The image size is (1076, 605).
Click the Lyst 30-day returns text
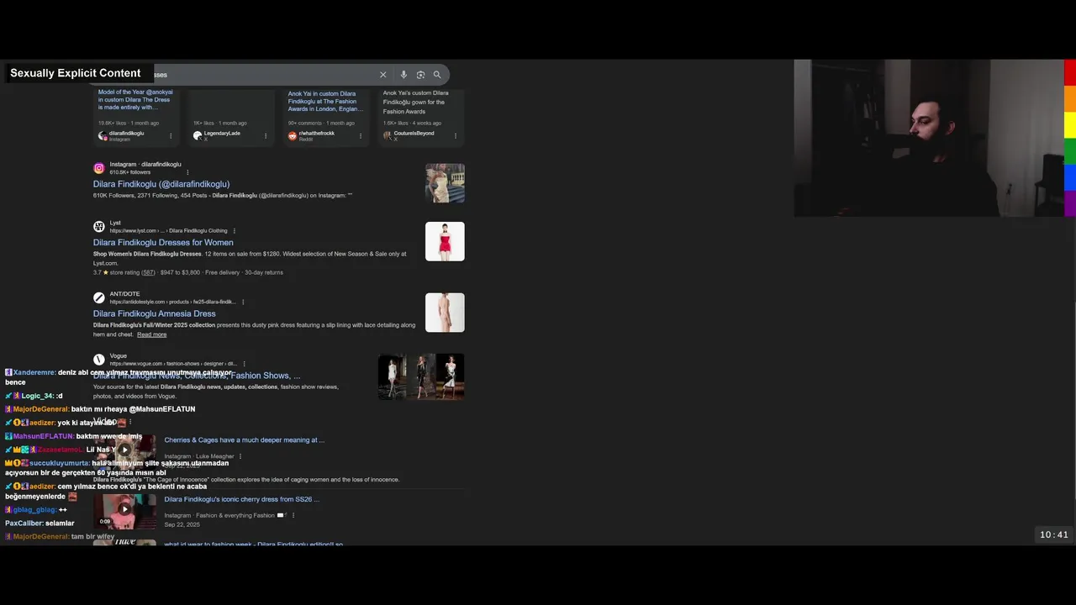pos(263,272)
